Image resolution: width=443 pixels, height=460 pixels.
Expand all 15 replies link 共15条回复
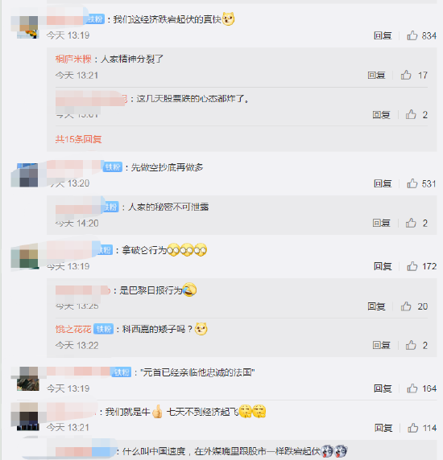tap(78, 139)
